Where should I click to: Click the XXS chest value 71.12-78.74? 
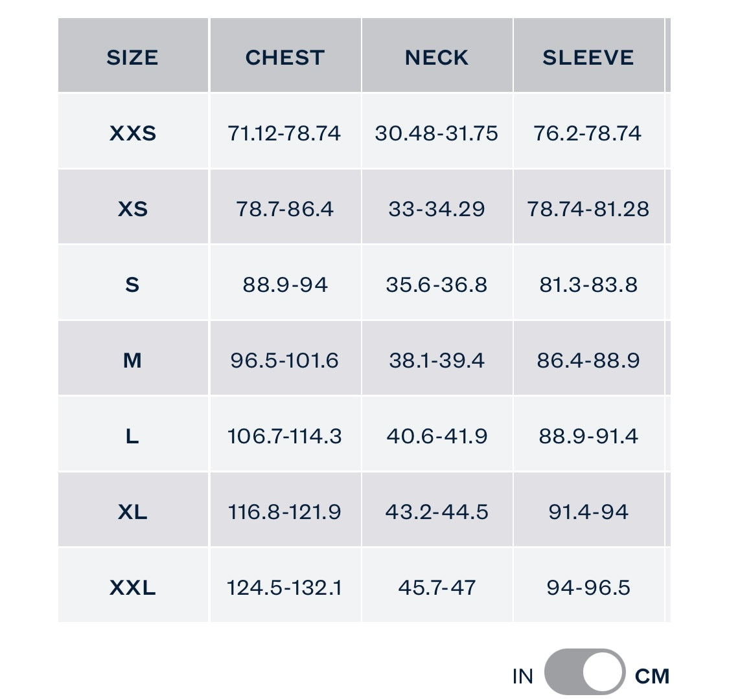(284, 133)
